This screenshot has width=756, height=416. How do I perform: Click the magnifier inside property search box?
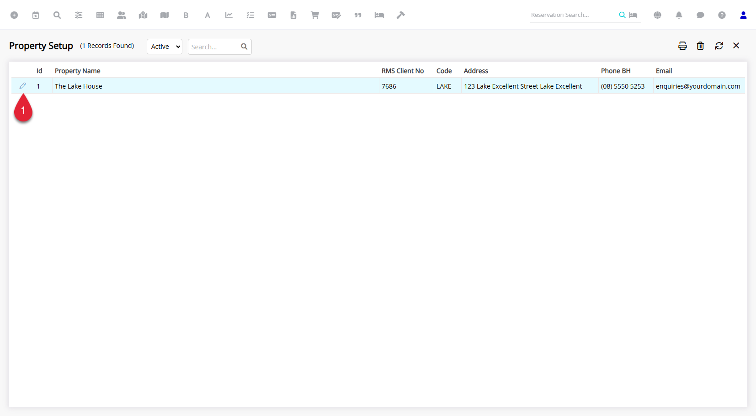coord(245,47)
